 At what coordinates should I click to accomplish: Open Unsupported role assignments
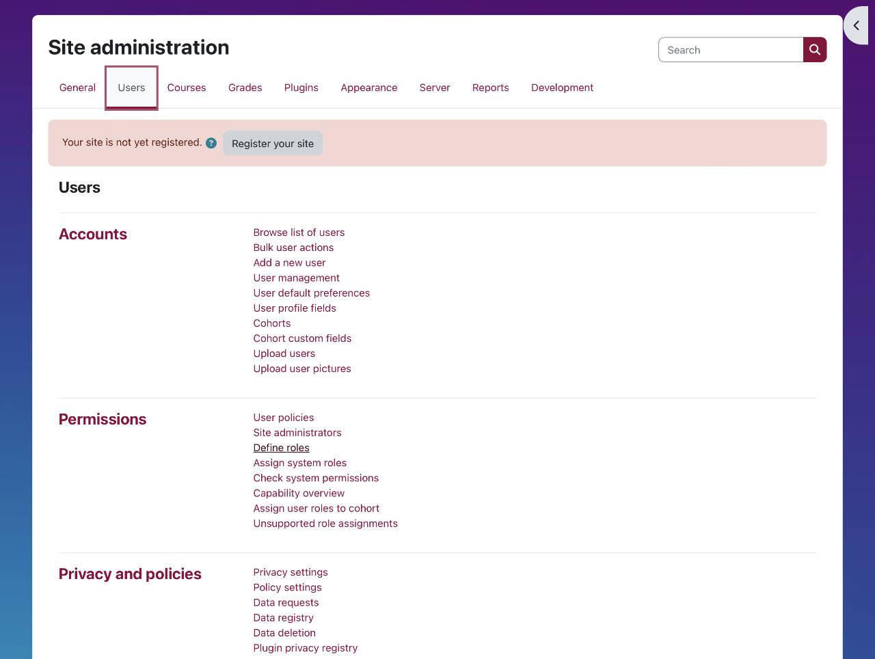point(325,524)
